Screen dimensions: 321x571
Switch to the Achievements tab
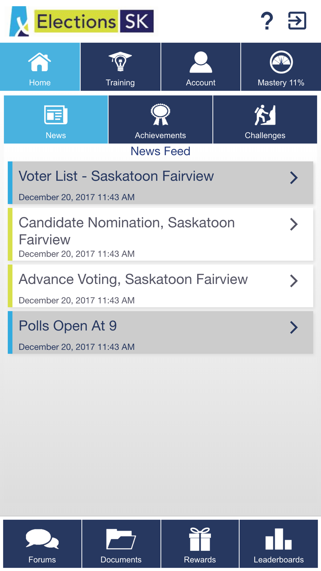160,119
